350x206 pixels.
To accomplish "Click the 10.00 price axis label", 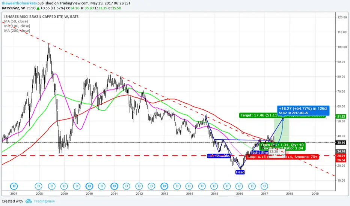I will coord(342,181).
